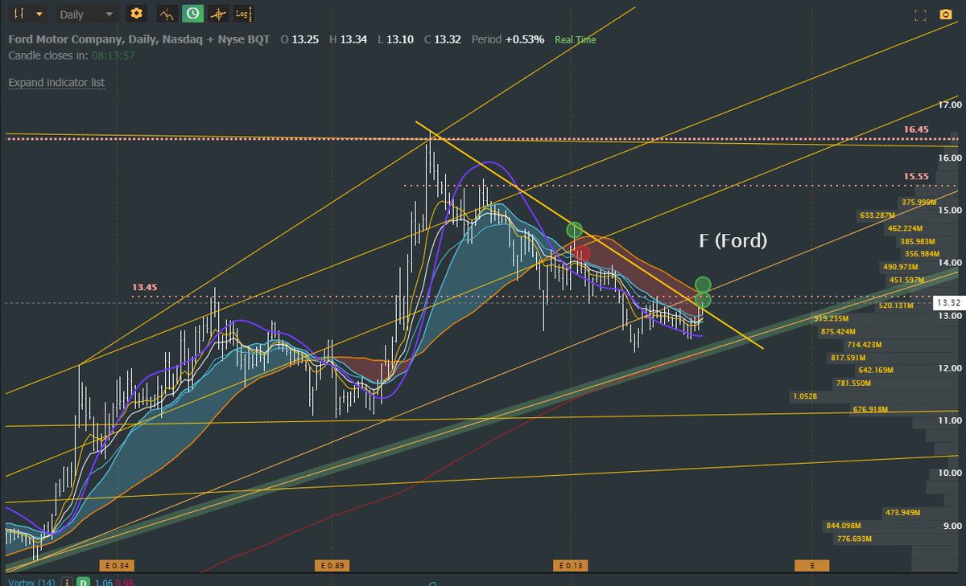
Task: Click price axis label 17.00
Action: pyautogui.click(x=951, y=104)
